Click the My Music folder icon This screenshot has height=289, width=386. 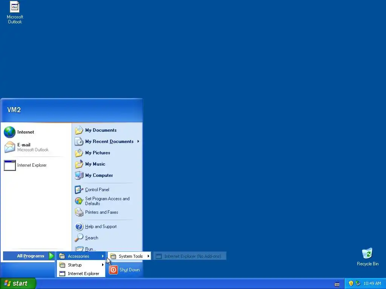[79, 164]
